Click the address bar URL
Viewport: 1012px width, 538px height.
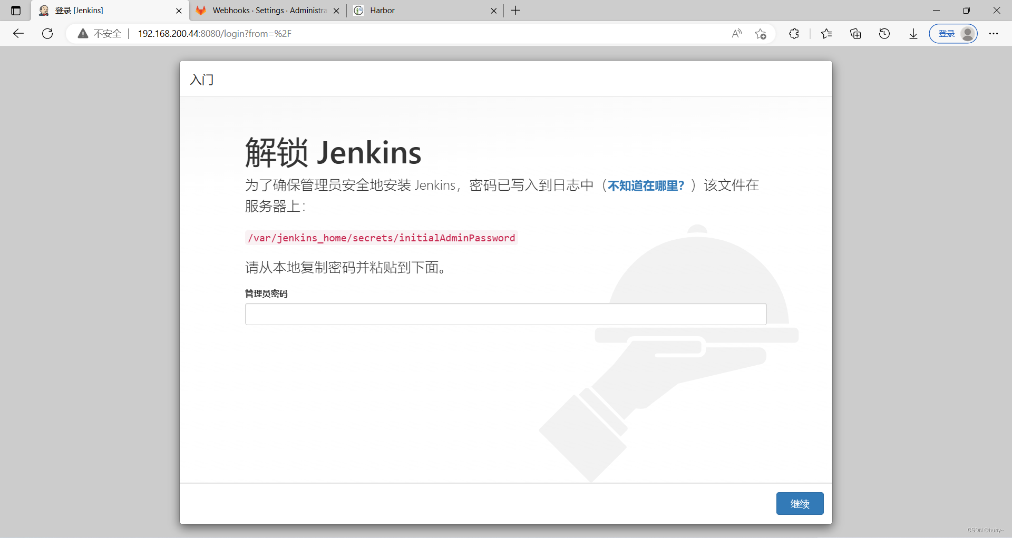(x=215, y=34)
